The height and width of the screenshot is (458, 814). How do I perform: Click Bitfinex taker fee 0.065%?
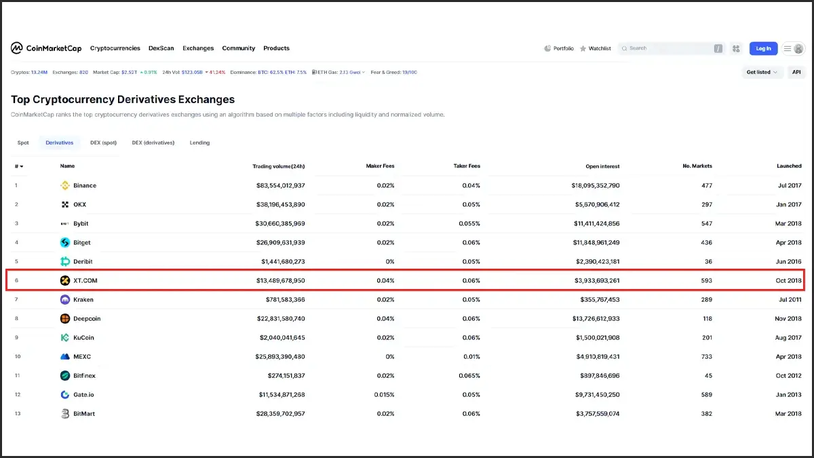[469, 375]
